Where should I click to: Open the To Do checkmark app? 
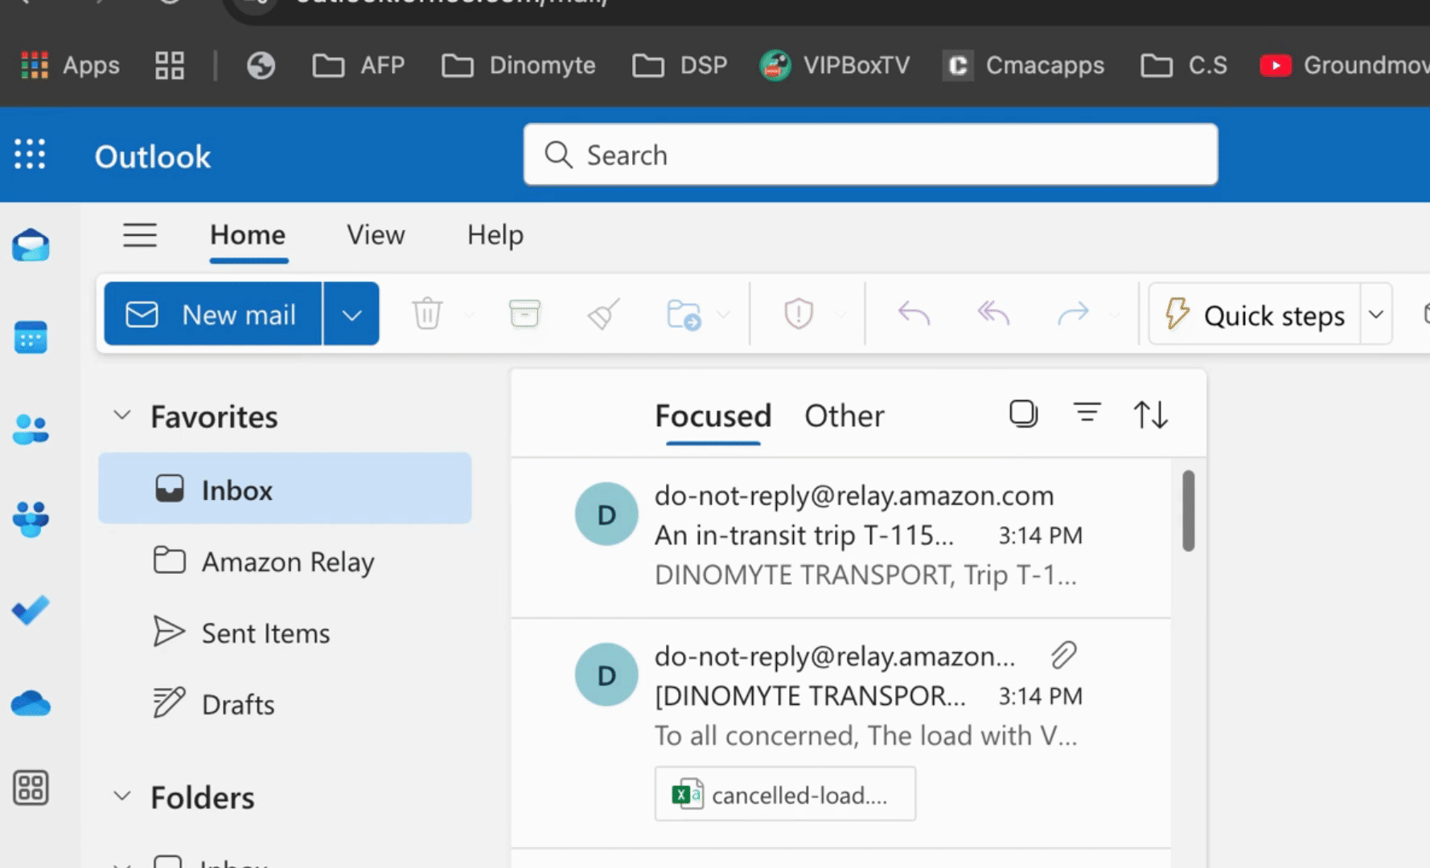click(x=31, y=611)
